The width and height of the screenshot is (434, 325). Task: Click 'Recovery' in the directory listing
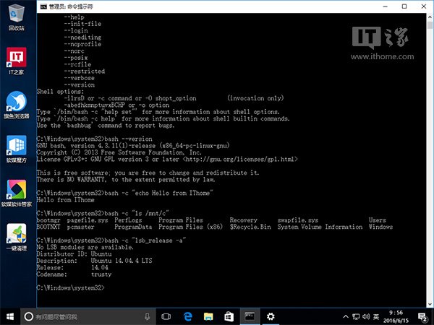(x=243, y=220)
